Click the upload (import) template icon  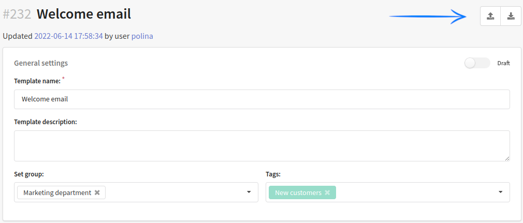coord(490,16)
